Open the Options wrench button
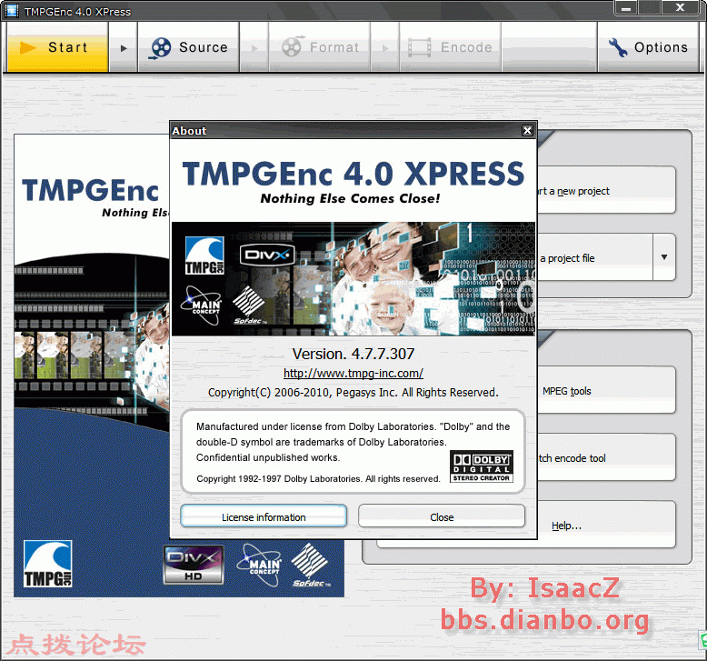This screenshot has height=661, width=707. click(x=648, y=47)
